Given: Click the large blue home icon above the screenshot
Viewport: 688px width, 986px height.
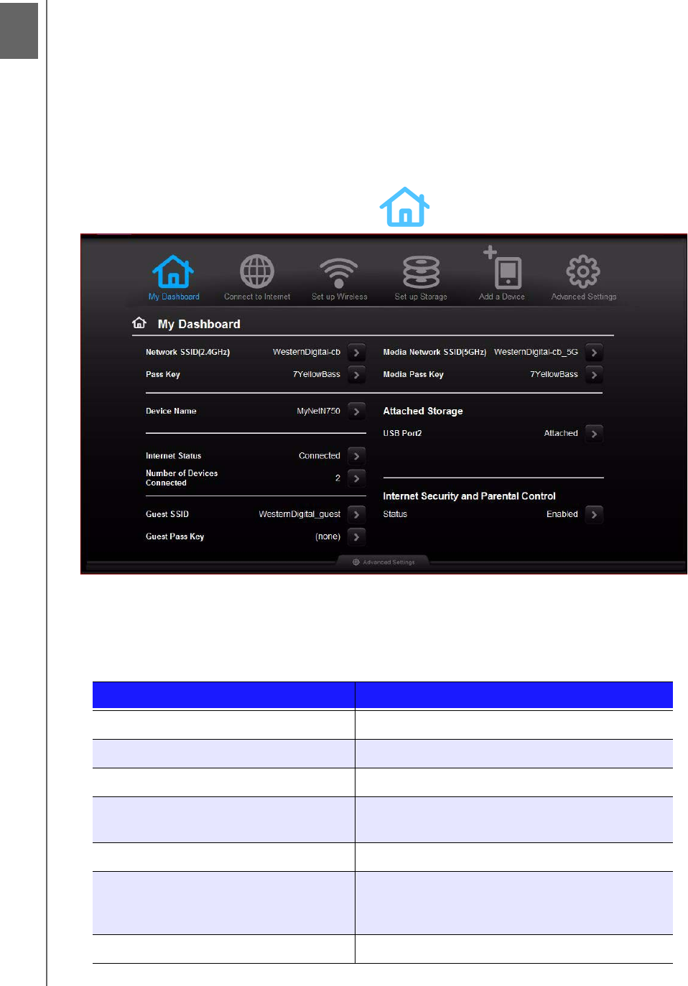Looking at the screenshot, I should (405, 207).
